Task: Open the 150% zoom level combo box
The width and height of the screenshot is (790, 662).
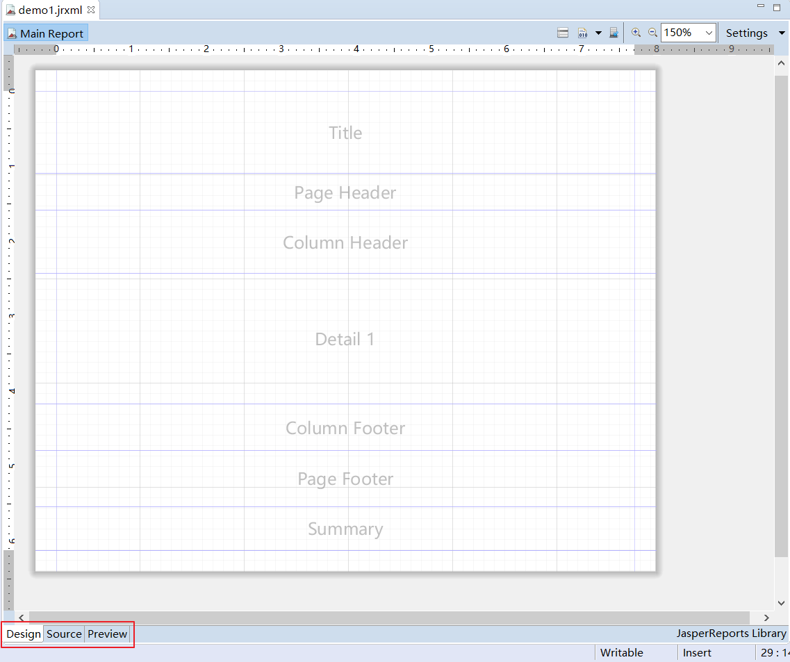Action: pos(689,33)
